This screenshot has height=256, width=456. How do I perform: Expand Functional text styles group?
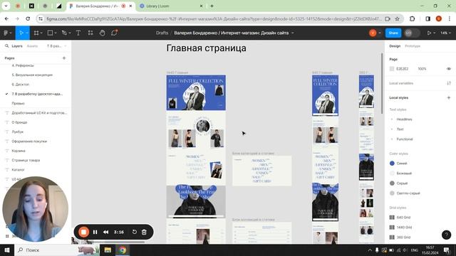tap(392, 139)
